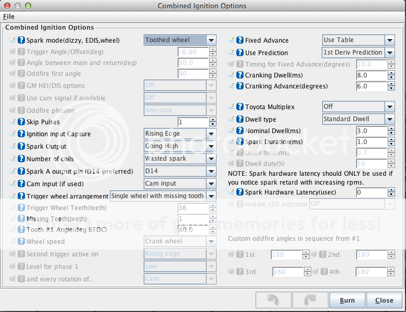View help for Number of coils
Viewport: 406px width, 312px height.
(21, 159)
